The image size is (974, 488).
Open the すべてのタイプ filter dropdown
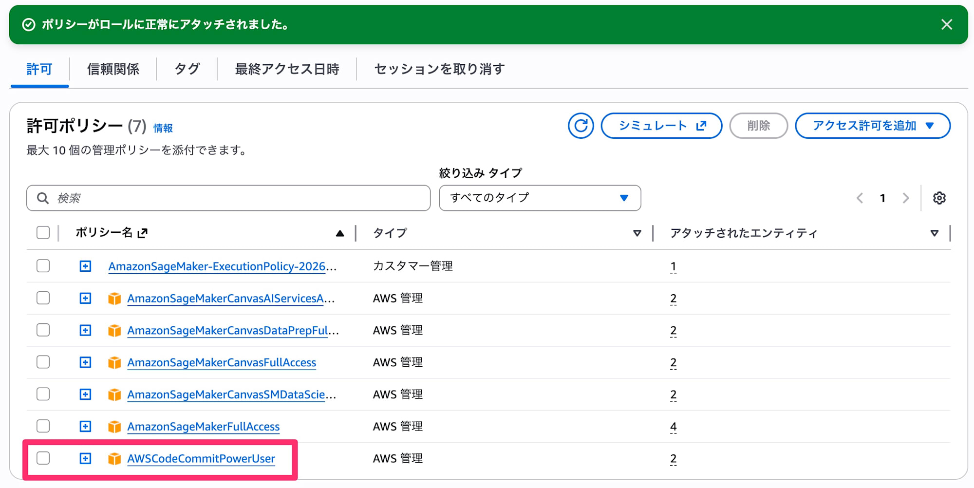[540, 198]
